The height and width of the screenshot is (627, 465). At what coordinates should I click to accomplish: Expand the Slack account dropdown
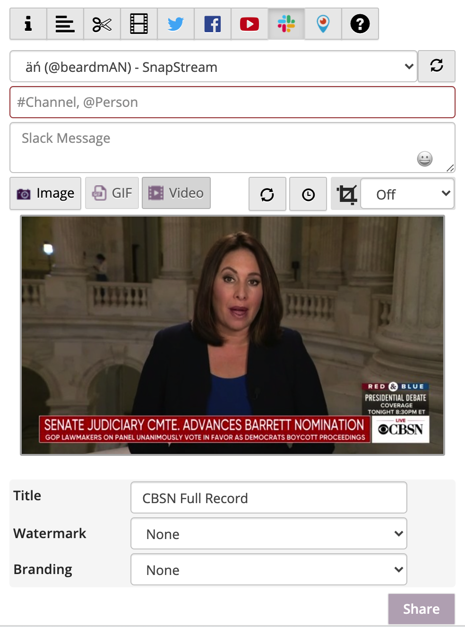point(214,66)
